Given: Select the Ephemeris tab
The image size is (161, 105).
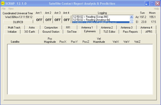Looking at the screenshot, I should point(90,31).
